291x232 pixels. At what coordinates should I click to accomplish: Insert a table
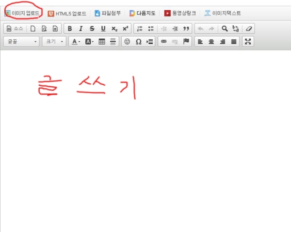pyautogui.click(x=102, y=42)
